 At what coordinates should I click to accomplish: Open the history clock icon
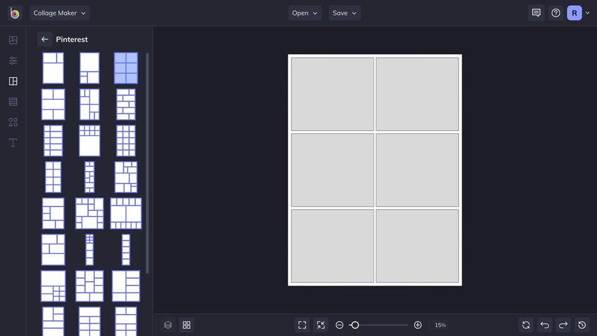(x=582, y=325)
